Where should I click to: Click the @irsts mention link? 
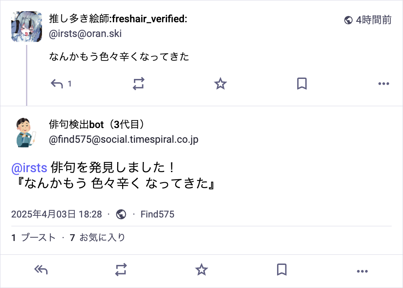[x=29, y=168]
